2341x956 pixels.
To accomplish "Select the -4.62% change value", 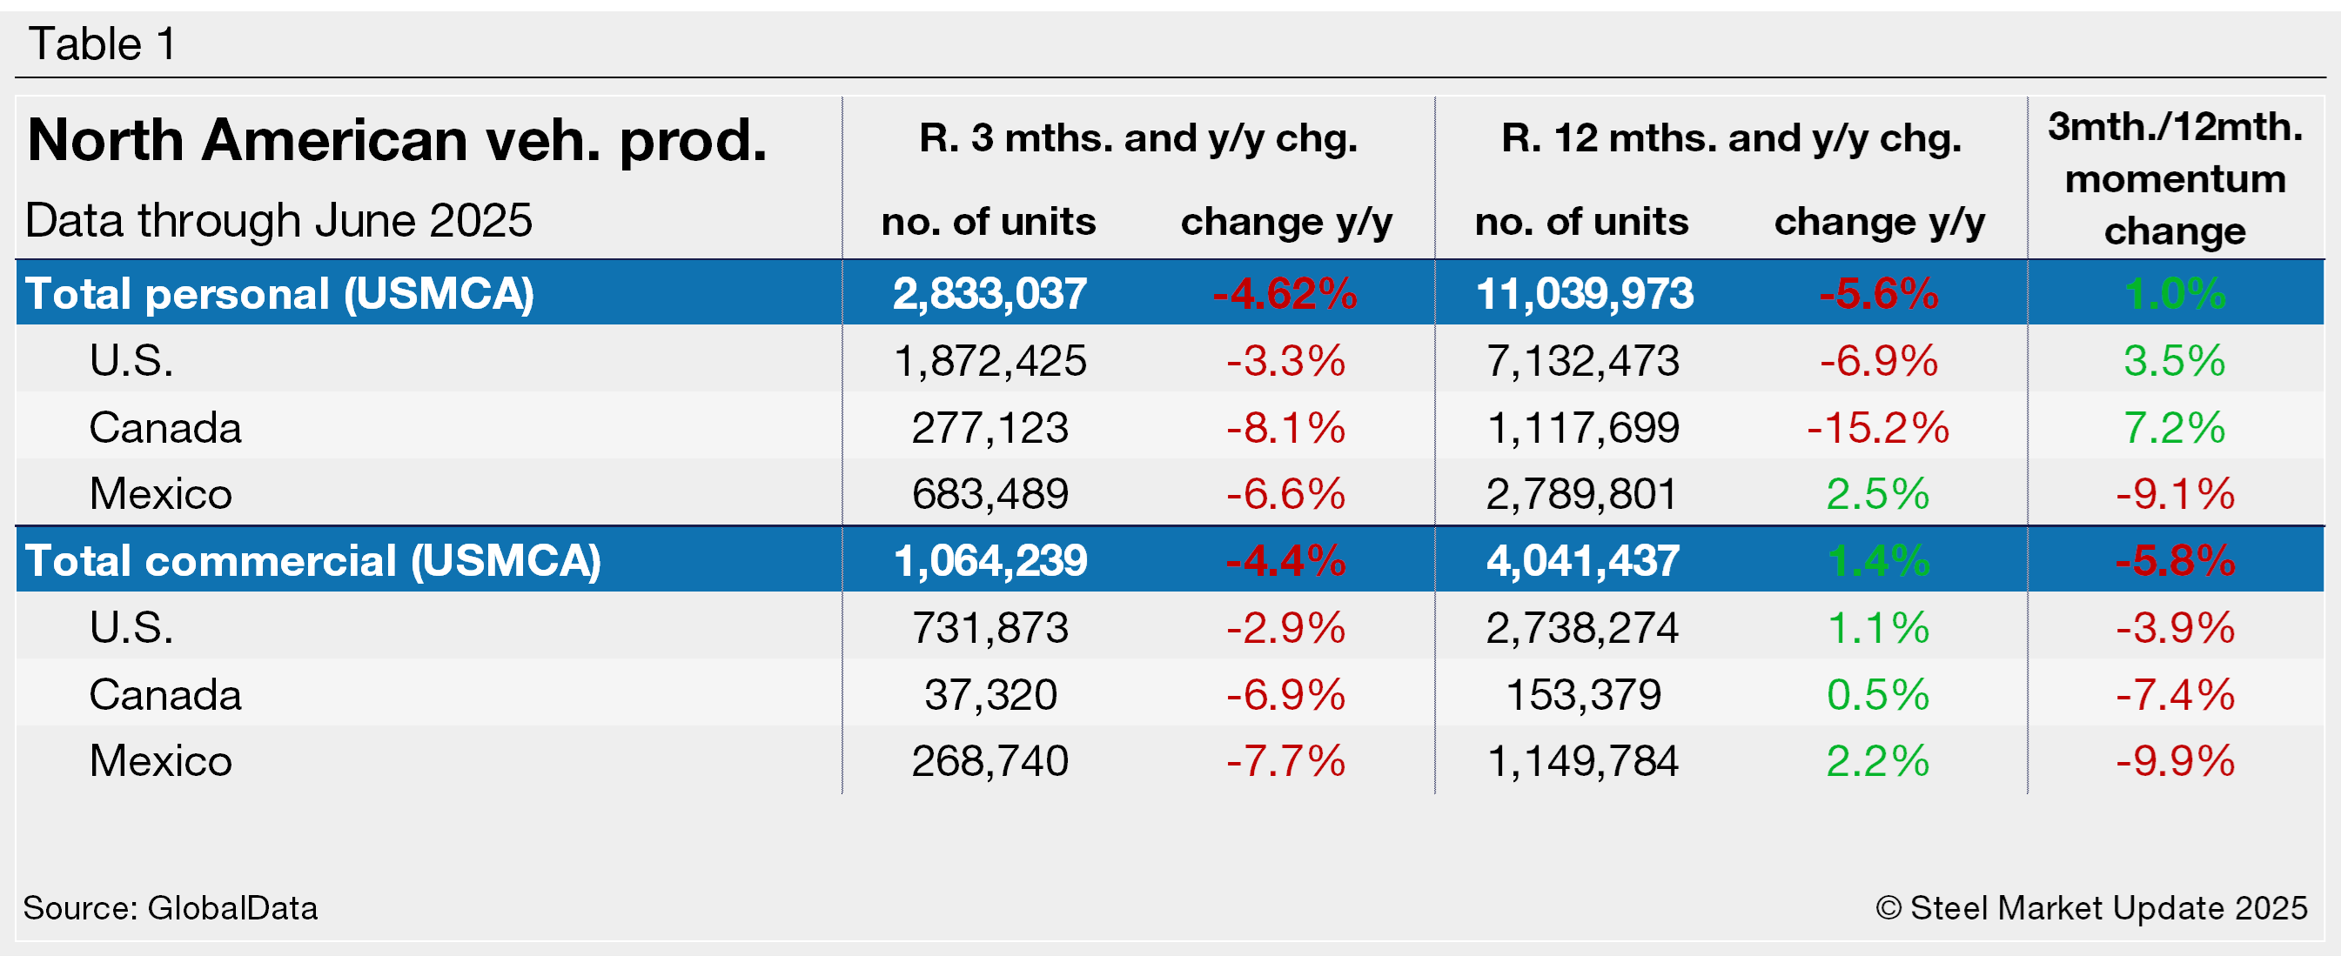I will click(1285, 293).
